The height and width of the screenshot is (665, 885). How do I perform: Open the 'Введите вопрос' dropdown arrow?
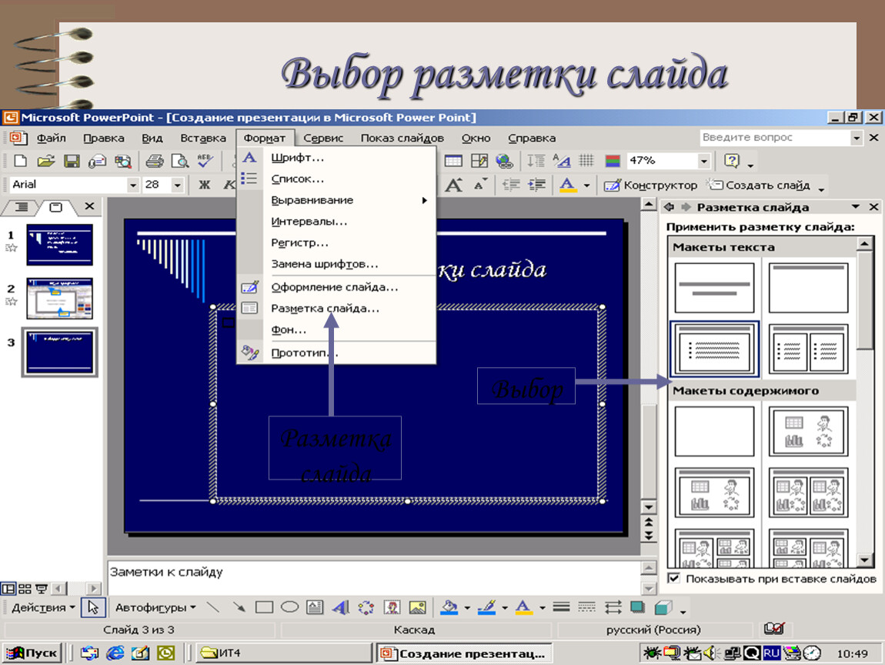(857, 138)
